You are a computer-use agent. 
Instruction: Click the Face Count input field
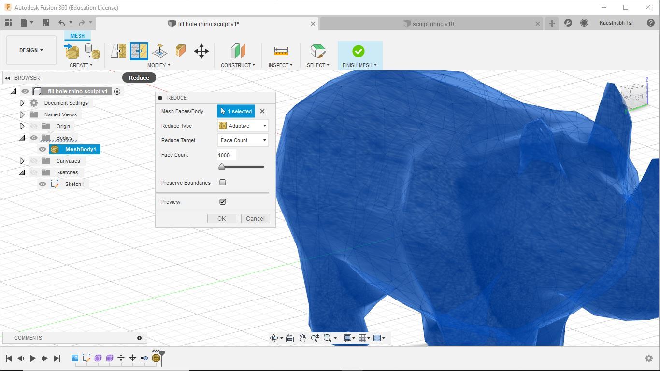(227, 155)
